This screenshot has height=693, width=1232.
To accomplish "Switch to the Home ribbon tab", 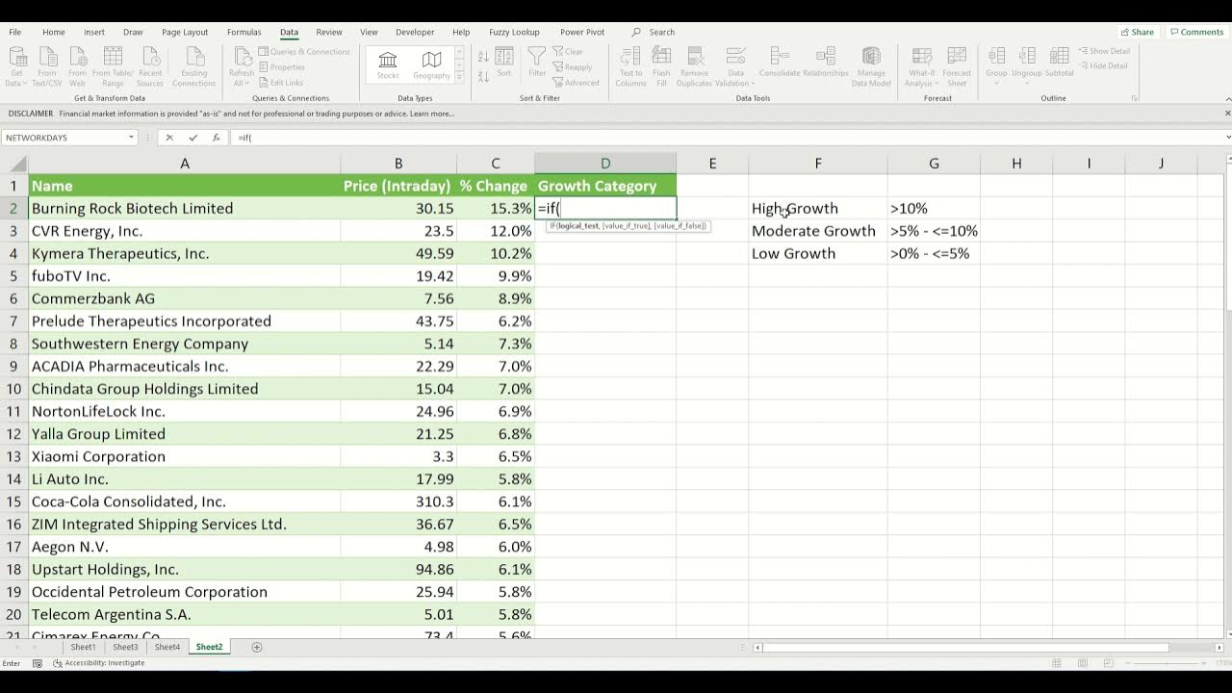I will (x=54, y=32).
